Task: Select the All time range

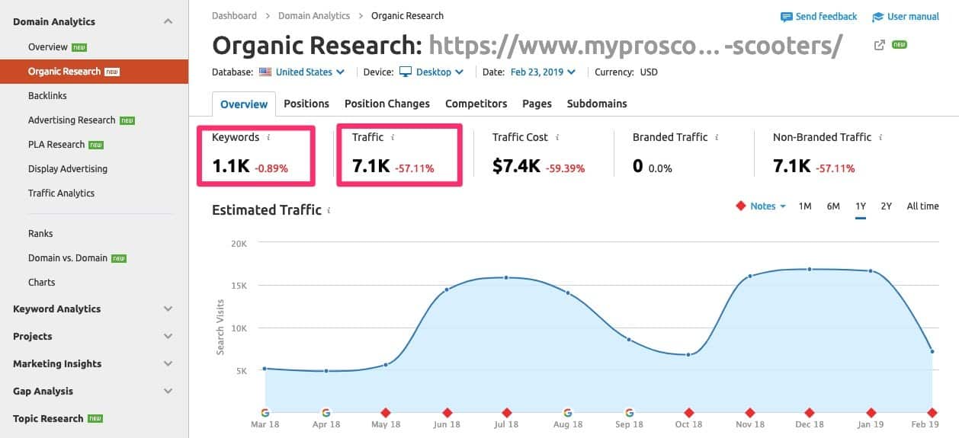Action: point(922,206)
